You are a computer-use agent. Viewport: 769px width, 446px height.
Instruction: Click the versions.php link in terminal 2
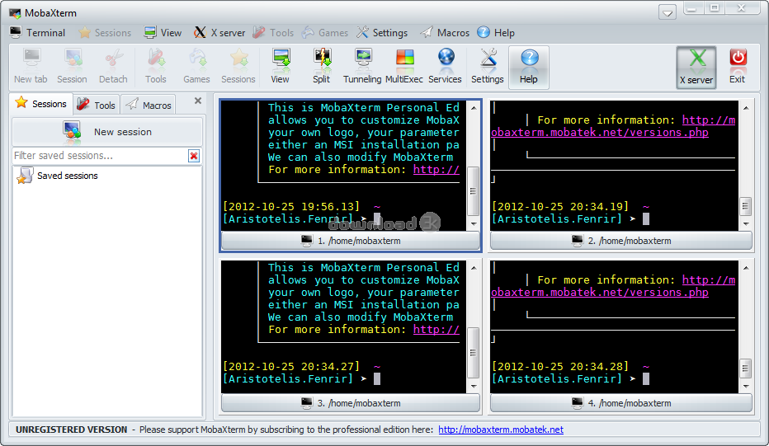(599, 133)
